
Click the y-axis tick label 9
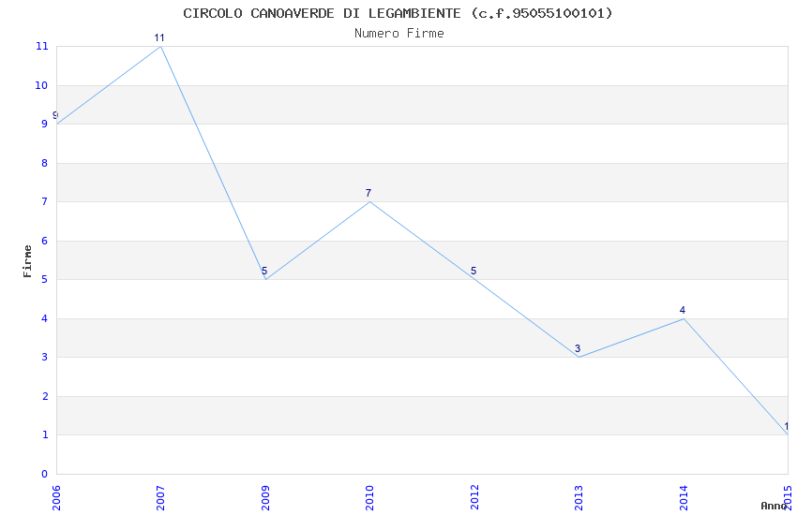(x=45, y=124)
